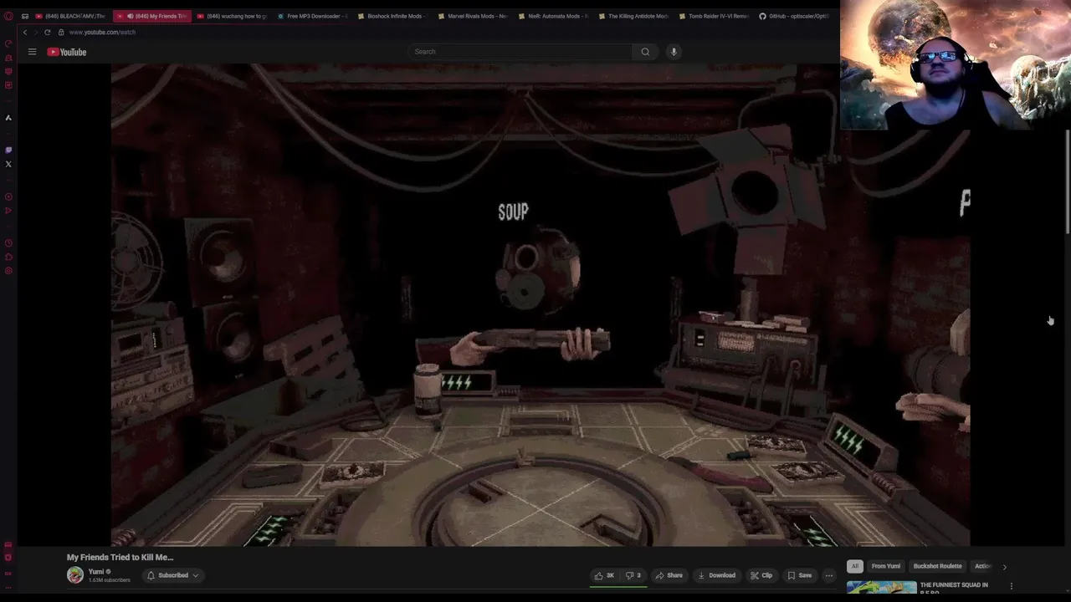Click the YouTube logo
This screenshot has width=1071, height=602.
coord(67,52)
